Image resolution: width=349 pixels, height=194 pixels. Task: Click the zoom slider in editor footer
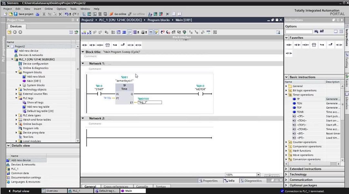pyautogui.click(x=272, y=175)
